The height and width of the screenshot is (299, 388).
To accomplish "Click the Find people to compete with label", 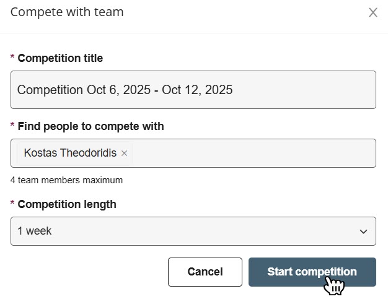I will click(x=90, y=126).
